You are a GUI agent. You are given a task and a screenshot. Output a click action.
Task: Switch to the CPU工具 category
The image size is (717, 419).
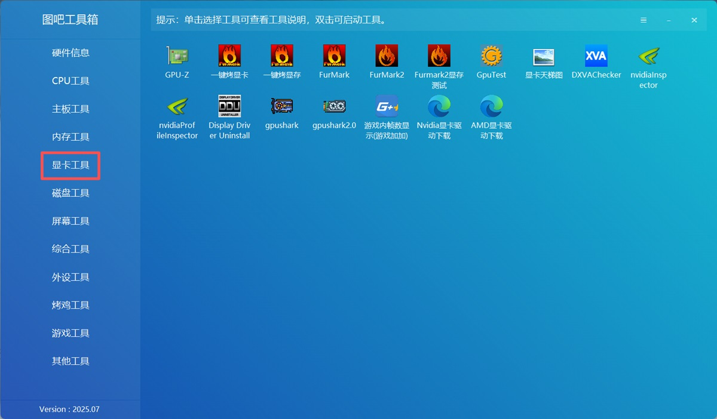[70, 81]
